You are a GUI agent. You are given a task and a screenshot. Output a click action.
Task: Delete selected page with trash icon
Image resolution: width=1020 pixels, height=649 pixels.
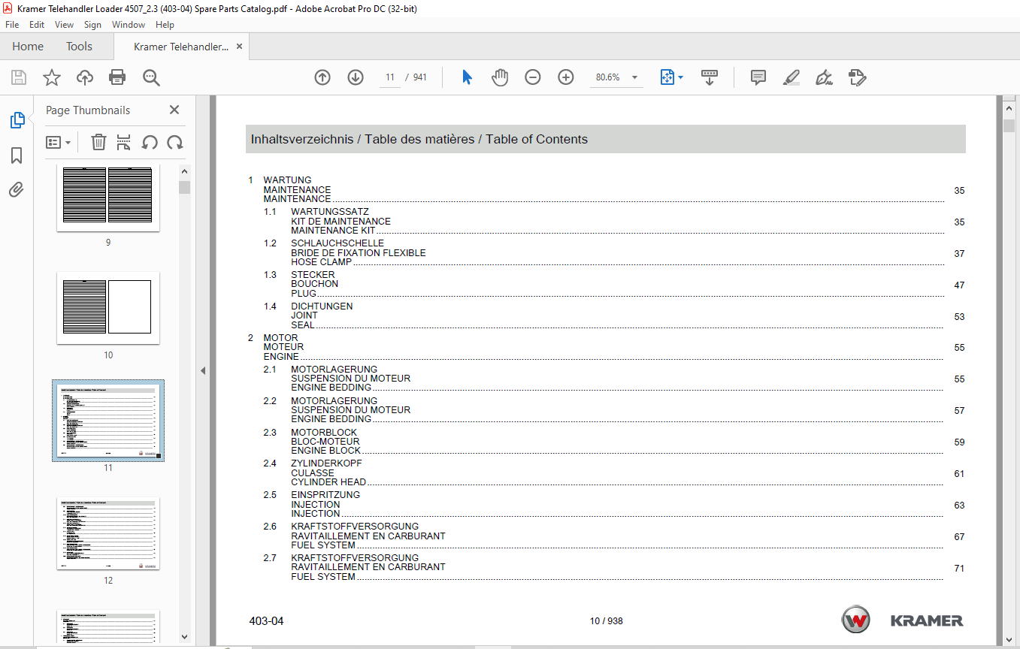98,142
